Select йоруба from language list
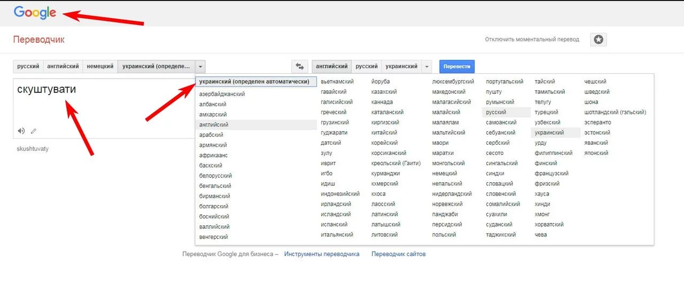Image resolution: width=684 pixels, height=289 pixels. point(380,82)
